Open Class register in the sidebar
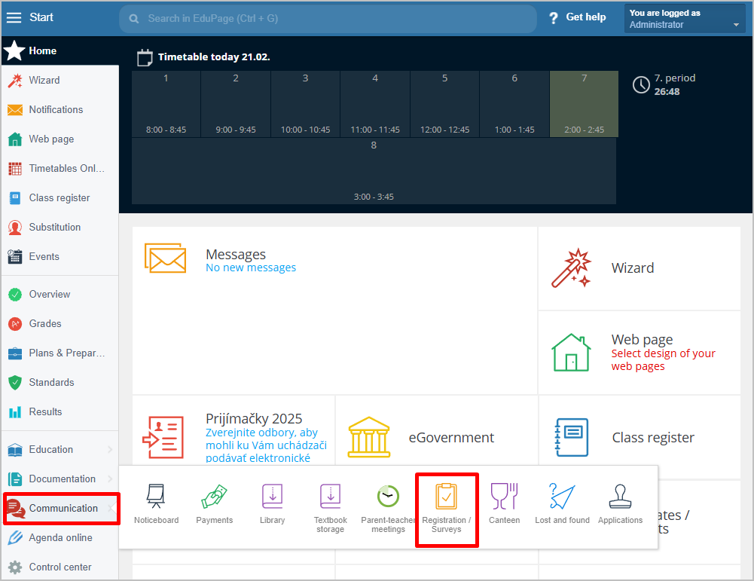The image size is (754, 581). pos(59,198)
